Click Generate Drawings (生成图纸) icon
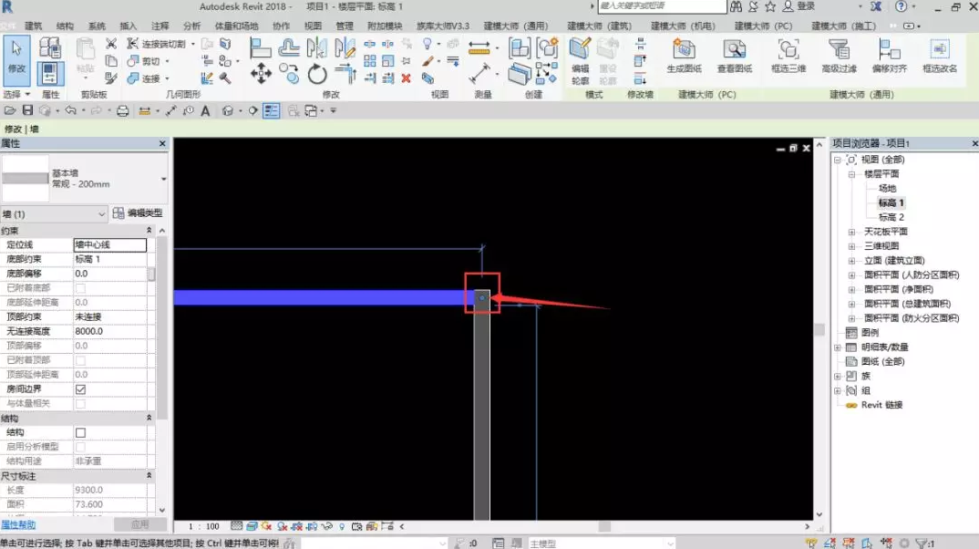Screen dimensions: 979x549 pyautogui.click(x=684, y=58)
